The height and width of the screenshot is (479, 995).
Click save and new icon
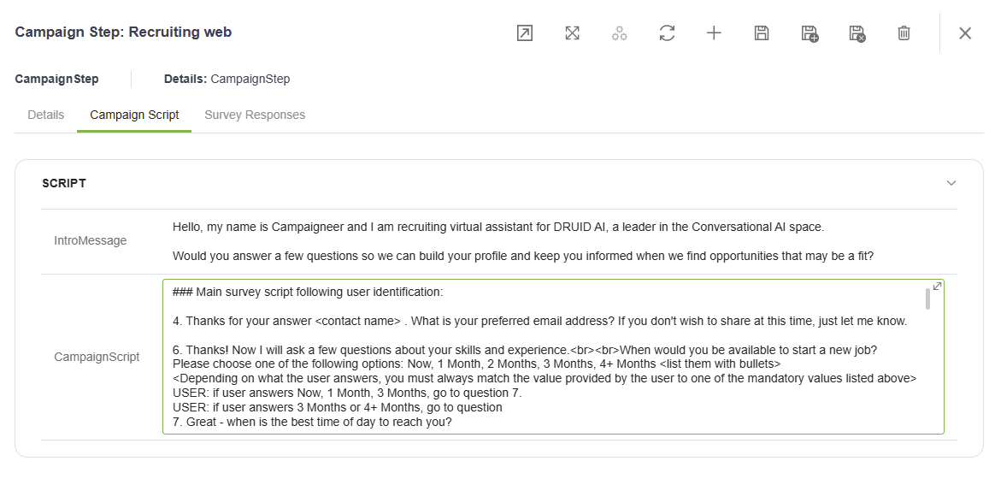(x=810, y=33)
